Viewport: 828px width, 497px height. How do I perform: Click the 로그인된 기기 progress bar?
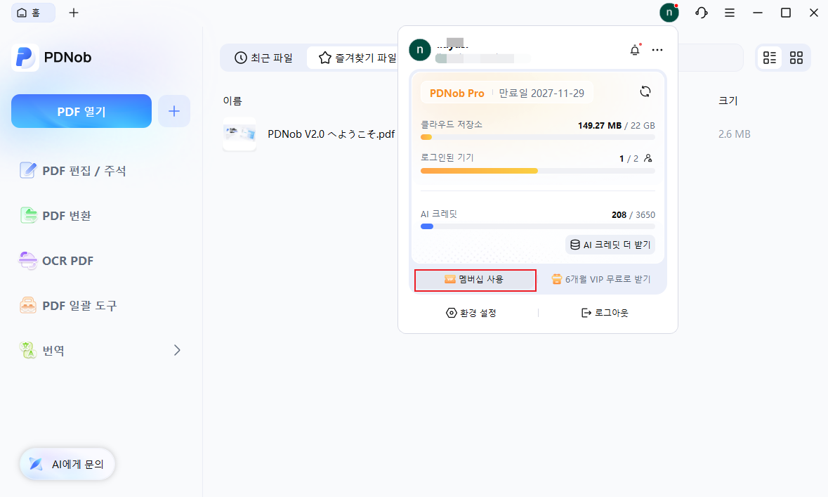[537, 171]
